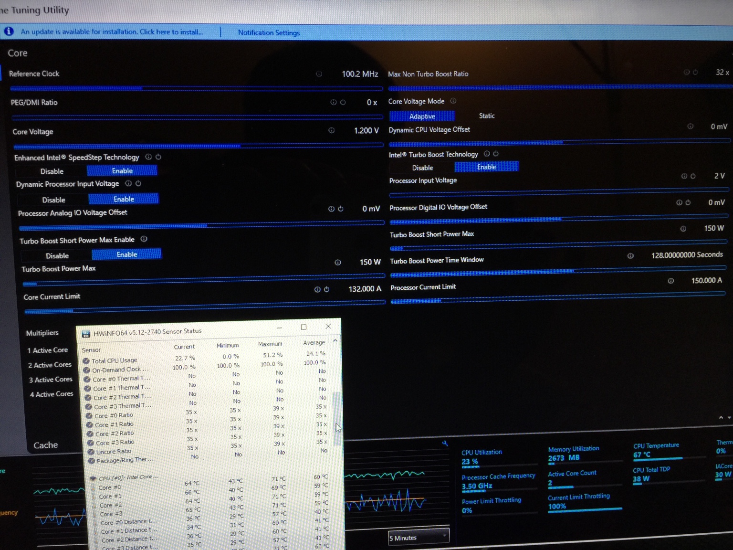Click Core Current Limit power icon

pyautogui.click(x=327, y=289)
